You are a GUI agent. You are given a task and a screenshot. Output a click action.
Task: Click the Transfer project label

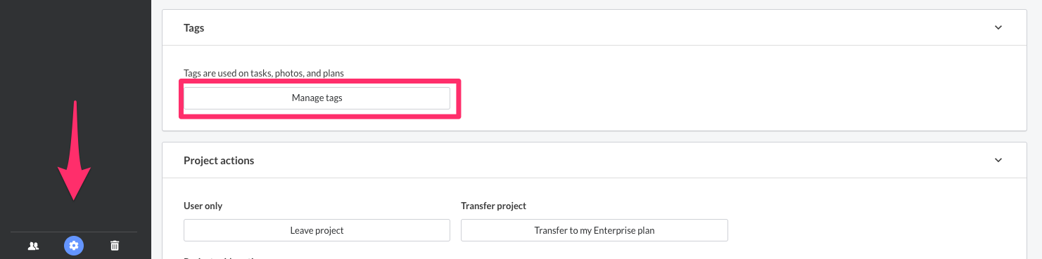[493, 206]
